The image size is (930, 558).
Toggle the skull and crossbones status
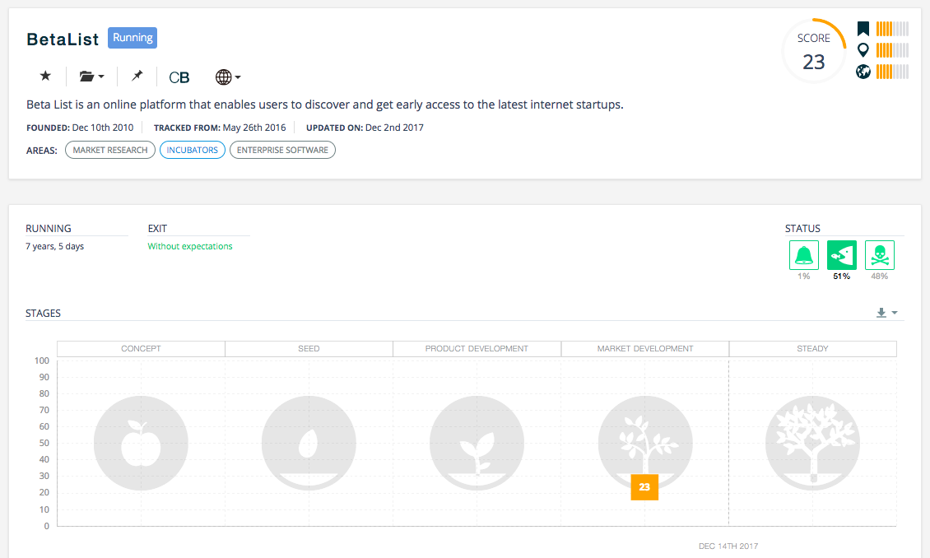tap(879, 255)
